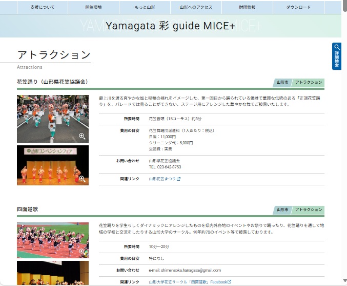Select the 山形市 tag beside 四面楚歌
This screenshot has width=347, height=286.
point(282,210)
